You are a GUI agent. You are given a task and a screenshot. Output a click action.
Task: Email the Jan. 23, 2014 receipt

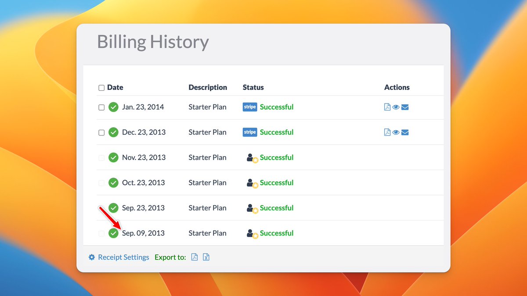pos(405,107)
